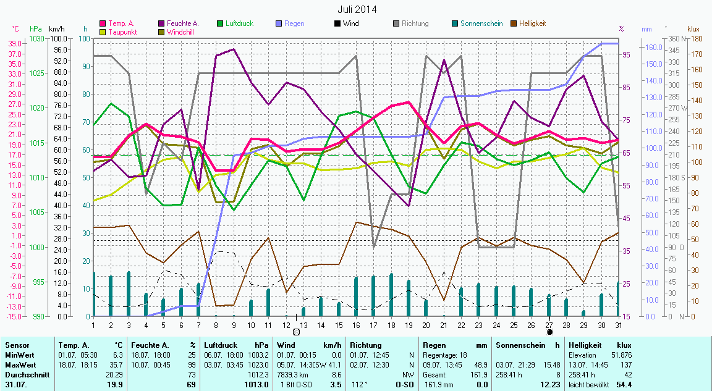The image size is (712, 391).
Task: Select the black Wind legend square
Action: tap(337, 23)
